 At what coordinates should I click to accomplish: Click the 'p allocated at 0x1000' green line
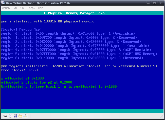click(22, 78)
